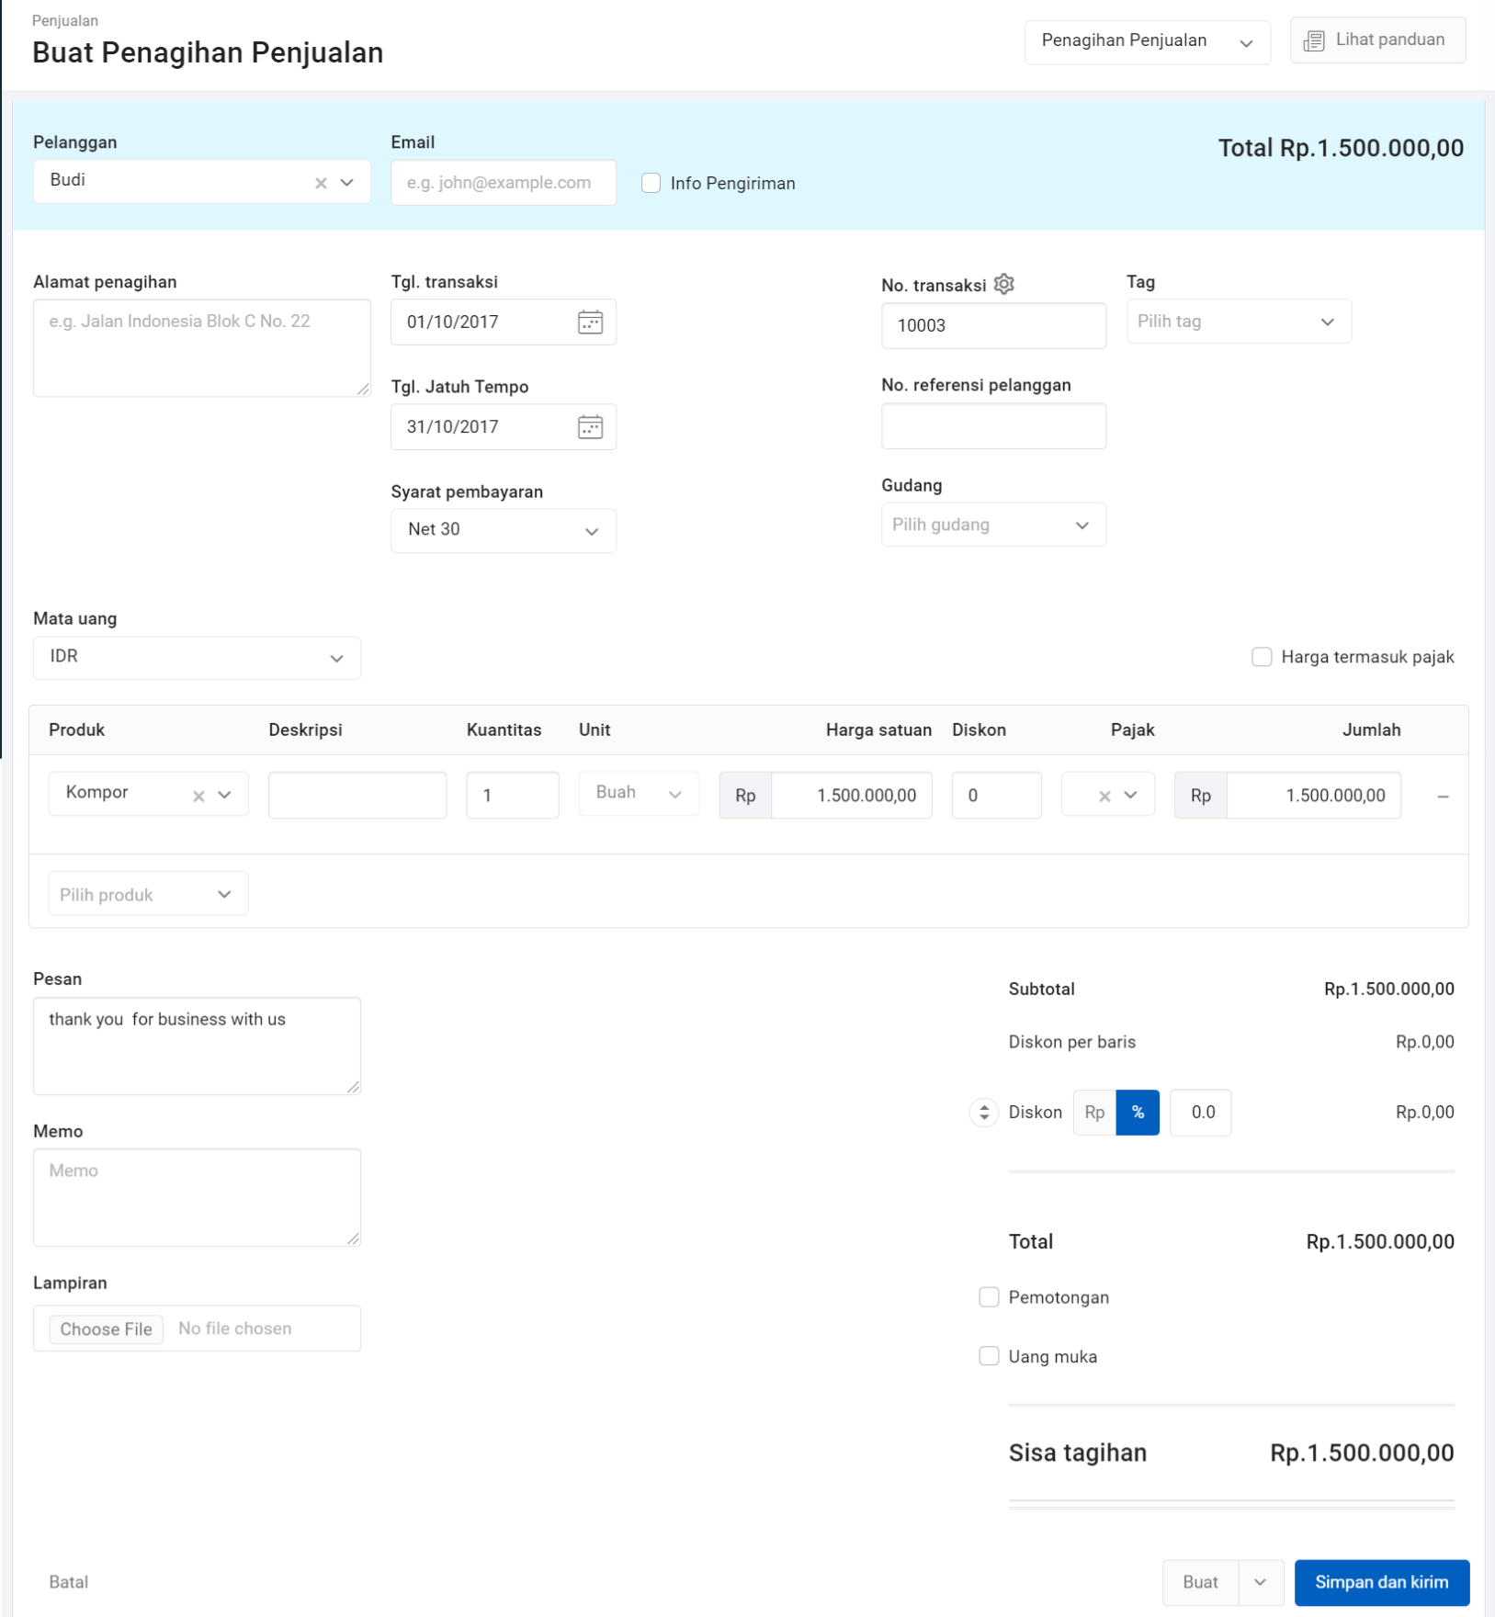The height and width of the screenshot is (1617, 1495).
Task: Click the Deskripsi field in Kompor row
Action: (357, 795)
